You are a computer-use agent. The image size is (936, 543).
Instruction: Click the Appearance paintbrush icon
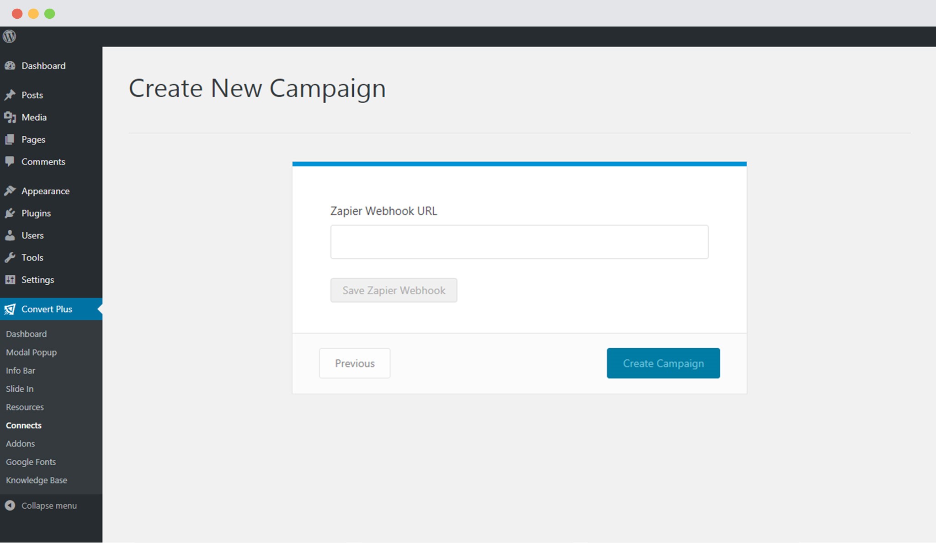click(x=10, y=191)
